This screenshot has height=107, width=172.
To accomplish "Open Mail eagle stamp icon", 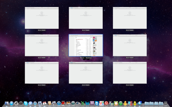I will click(40, 103).
